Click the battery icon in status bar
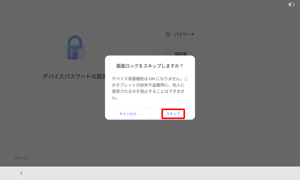This screenshot has width=300, height=180. pos(291,4)
